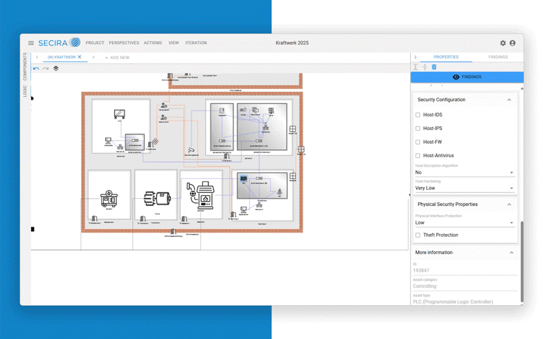Select the highlighted PLC component in the diagram
This screenshot has width=543, height=339.
click(x=244, y=178)
